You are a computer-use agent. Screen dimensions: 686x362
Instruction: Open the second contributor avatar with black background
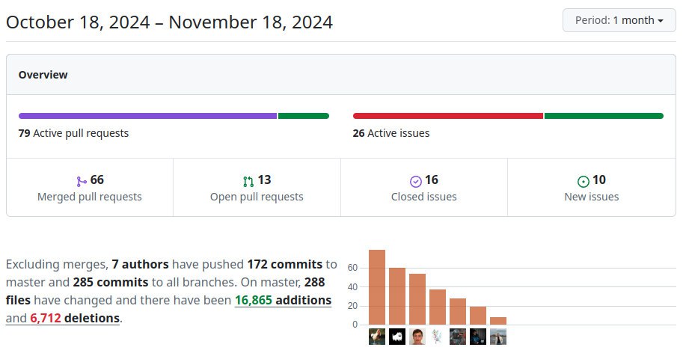pos(397,337)
